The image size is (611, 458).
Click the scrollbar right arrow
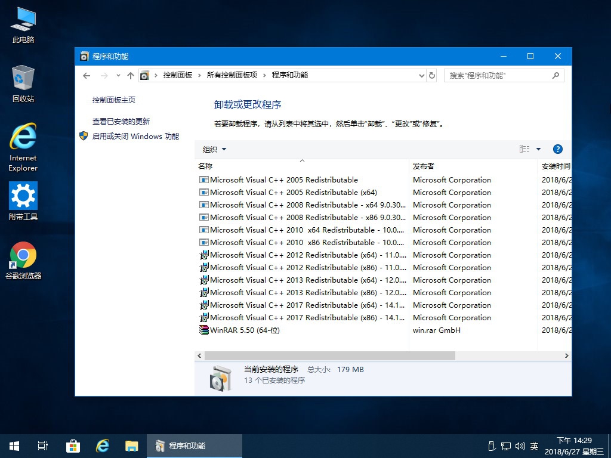click(x=567, y=355)
